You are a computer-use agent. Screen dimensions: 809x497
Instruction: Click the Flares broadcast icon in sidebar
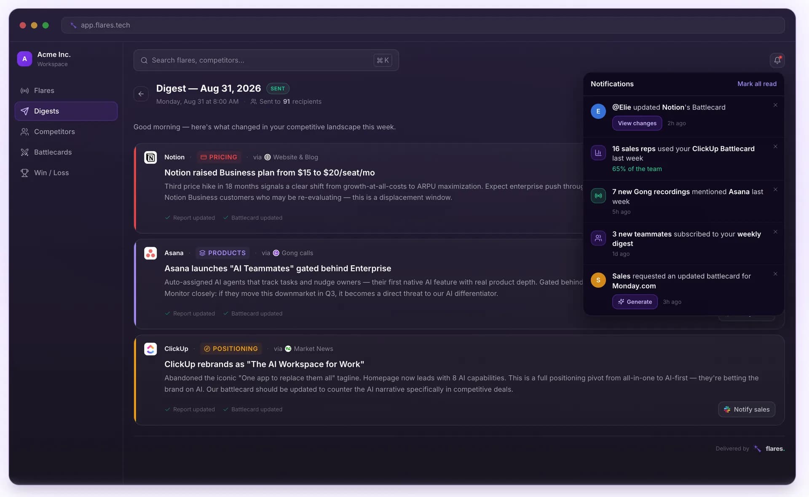(x=25, y=91)
